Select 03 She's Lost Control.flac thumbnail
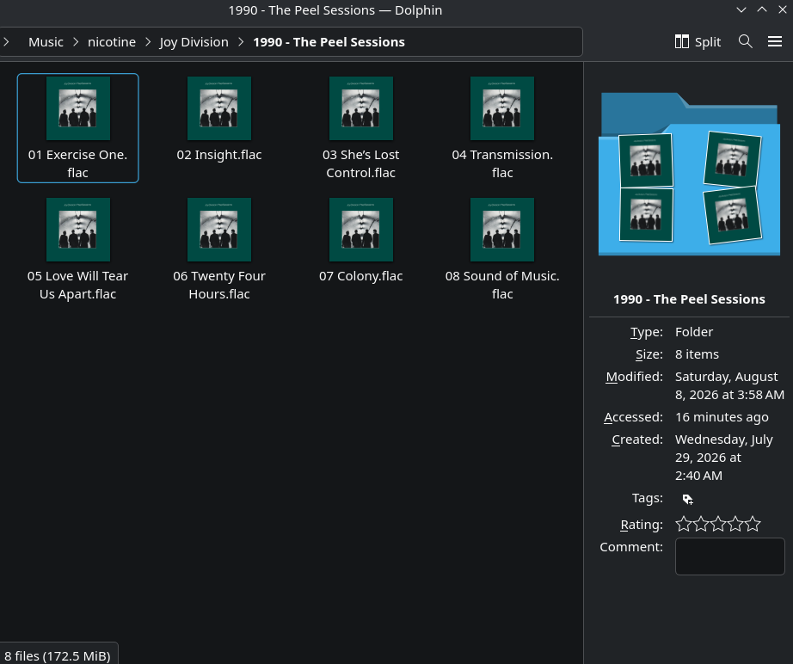This screenshot has width=793, height=664. (x=361, y=108)
